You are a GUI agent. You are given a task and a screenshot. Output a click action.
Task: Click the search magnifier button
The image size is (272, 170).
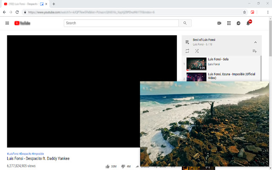coord(185,23)
